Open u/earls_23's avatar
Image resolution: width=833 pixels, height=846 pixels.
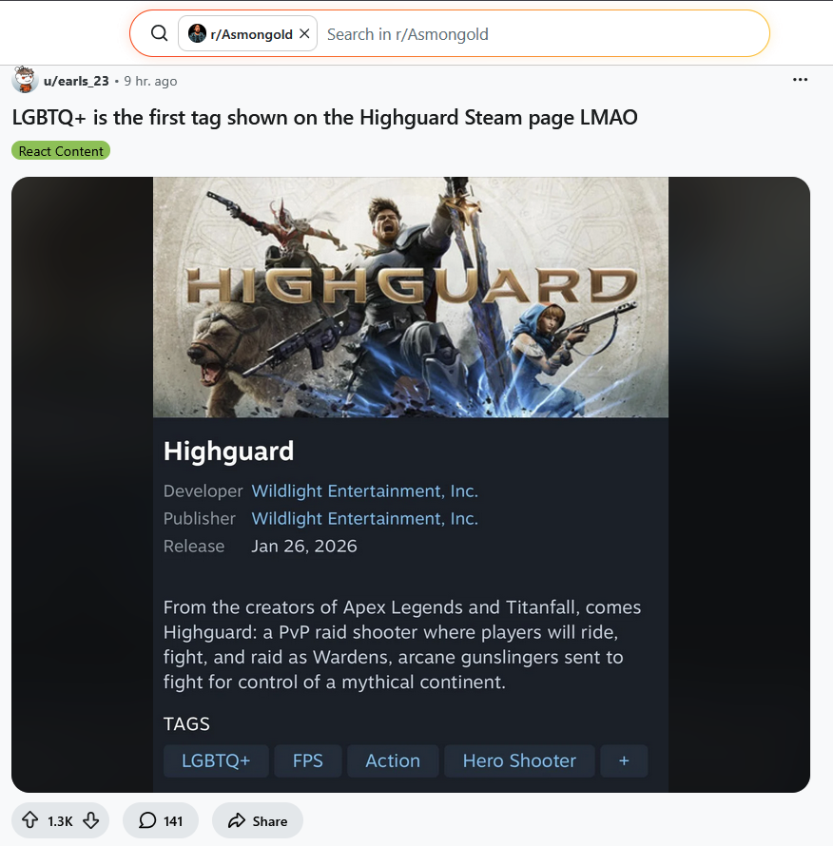coord(25,80)
